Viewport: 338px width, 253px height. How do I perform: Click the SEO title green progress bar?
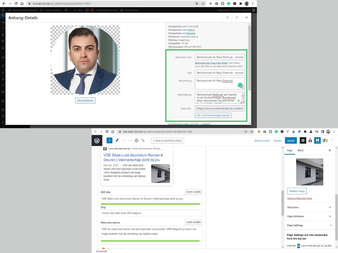click(x=151, y=204)
